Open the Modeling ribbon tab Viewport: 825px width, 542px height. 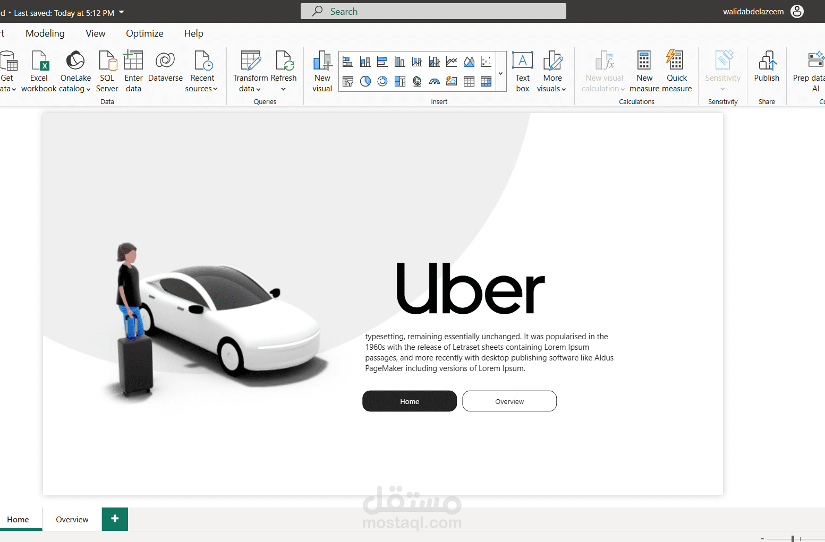coord(45,33)
